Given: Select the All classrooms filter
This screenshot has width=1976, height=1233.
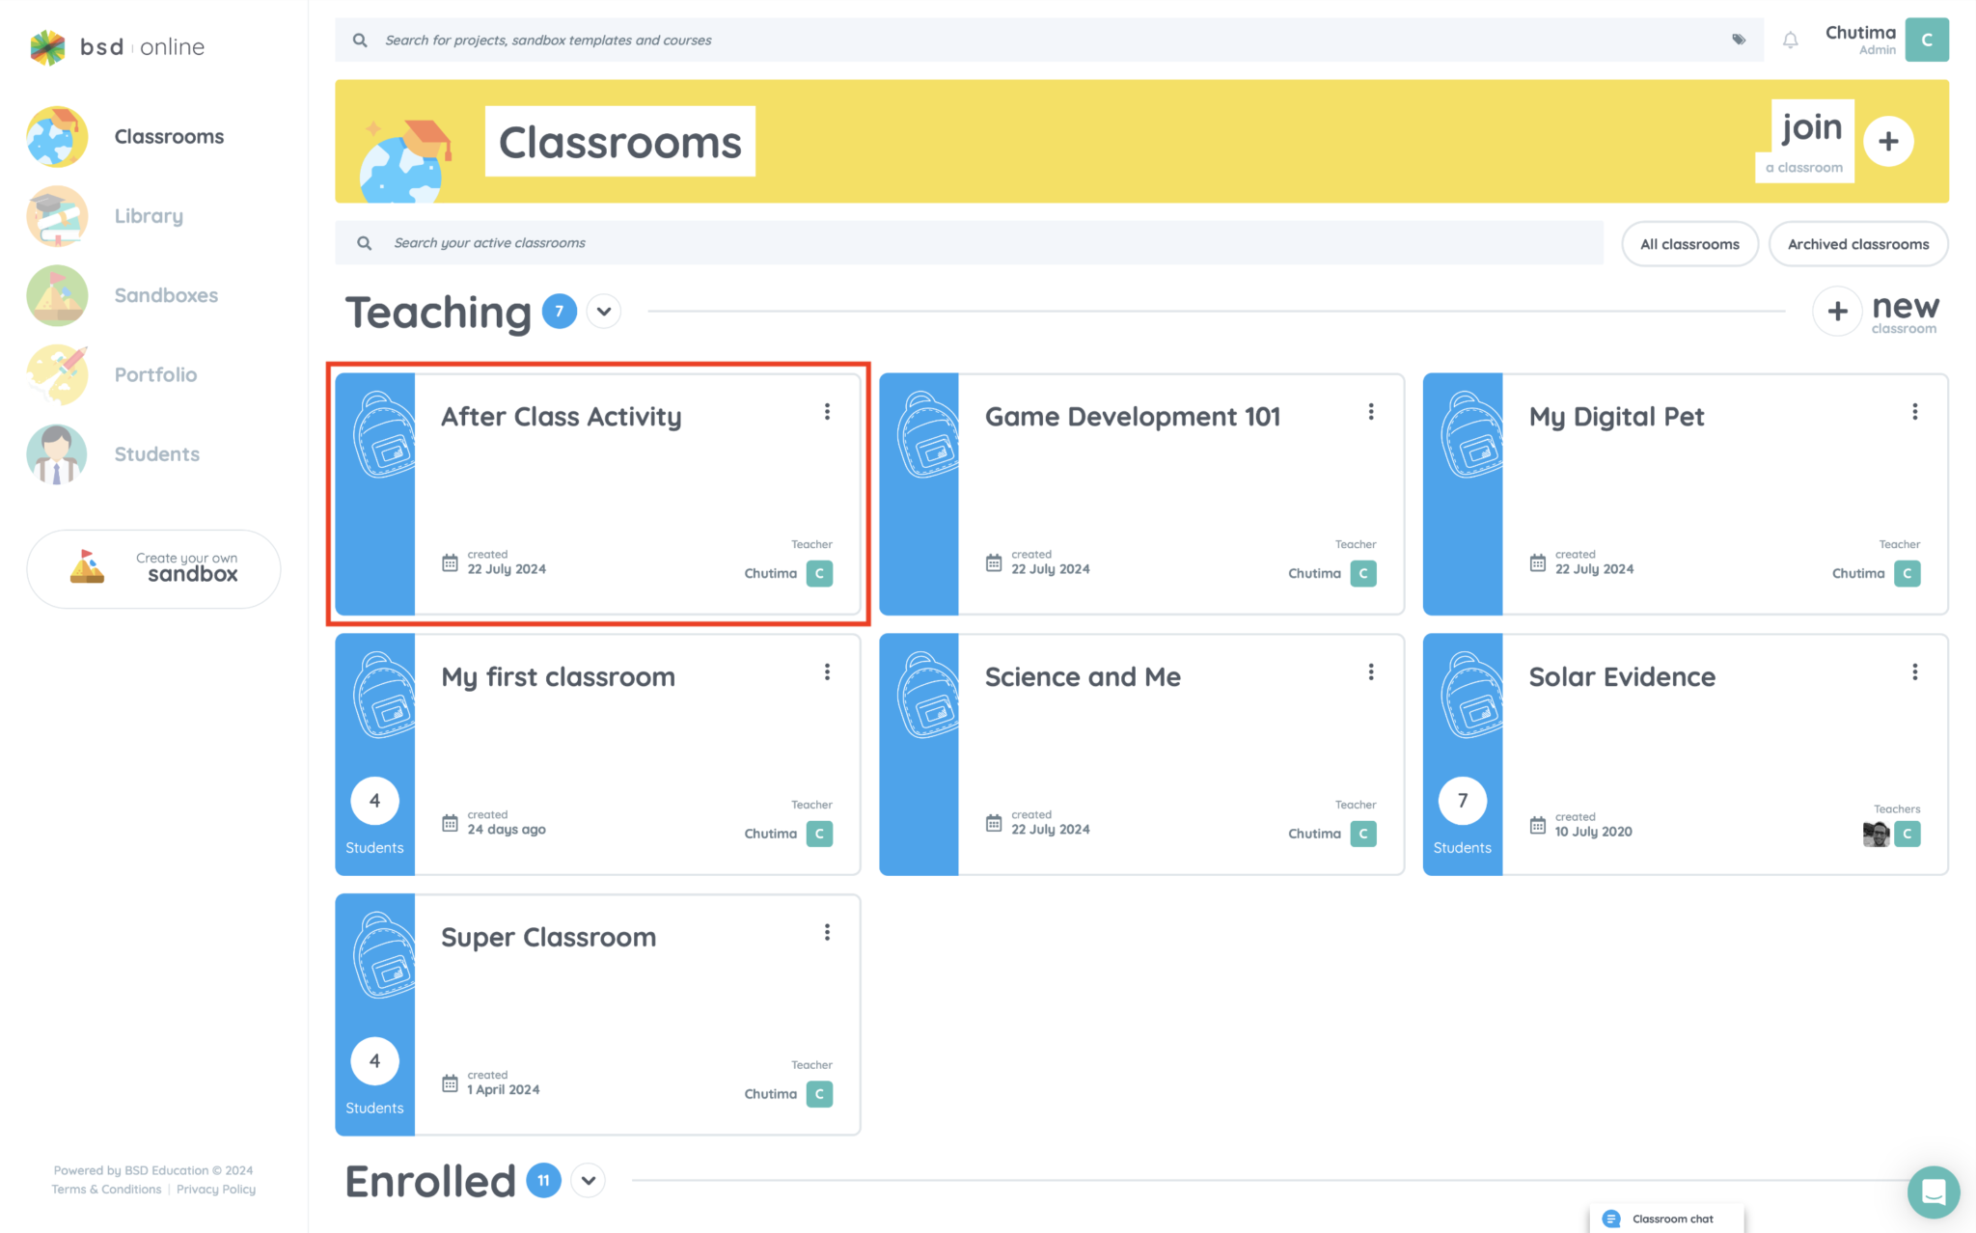Looking at the screenshot, I should click(1689, 243).
